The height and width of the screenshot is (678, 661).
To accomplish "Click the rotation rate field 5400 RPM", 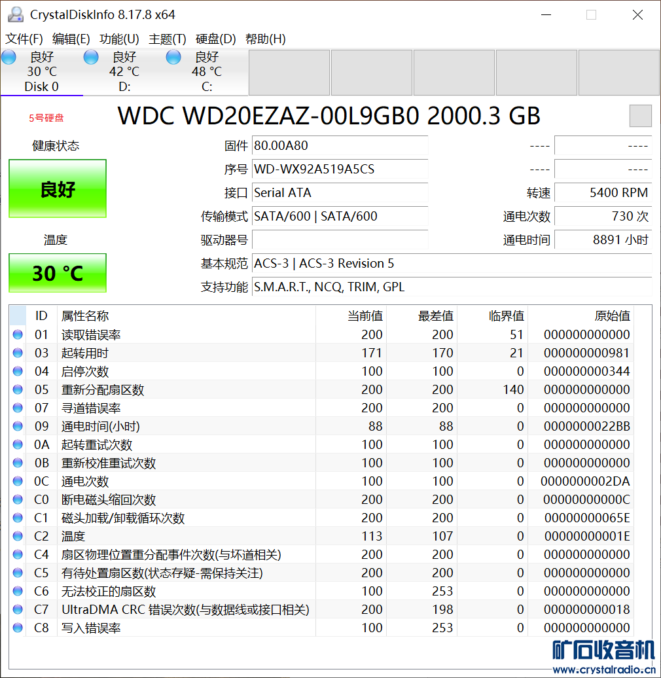I will (603, 192).
